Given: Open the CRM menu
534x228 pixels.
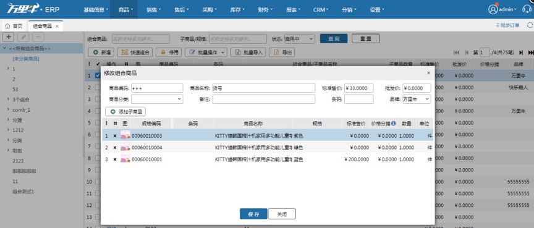Looking at the screenshot, I should point(321,9).
